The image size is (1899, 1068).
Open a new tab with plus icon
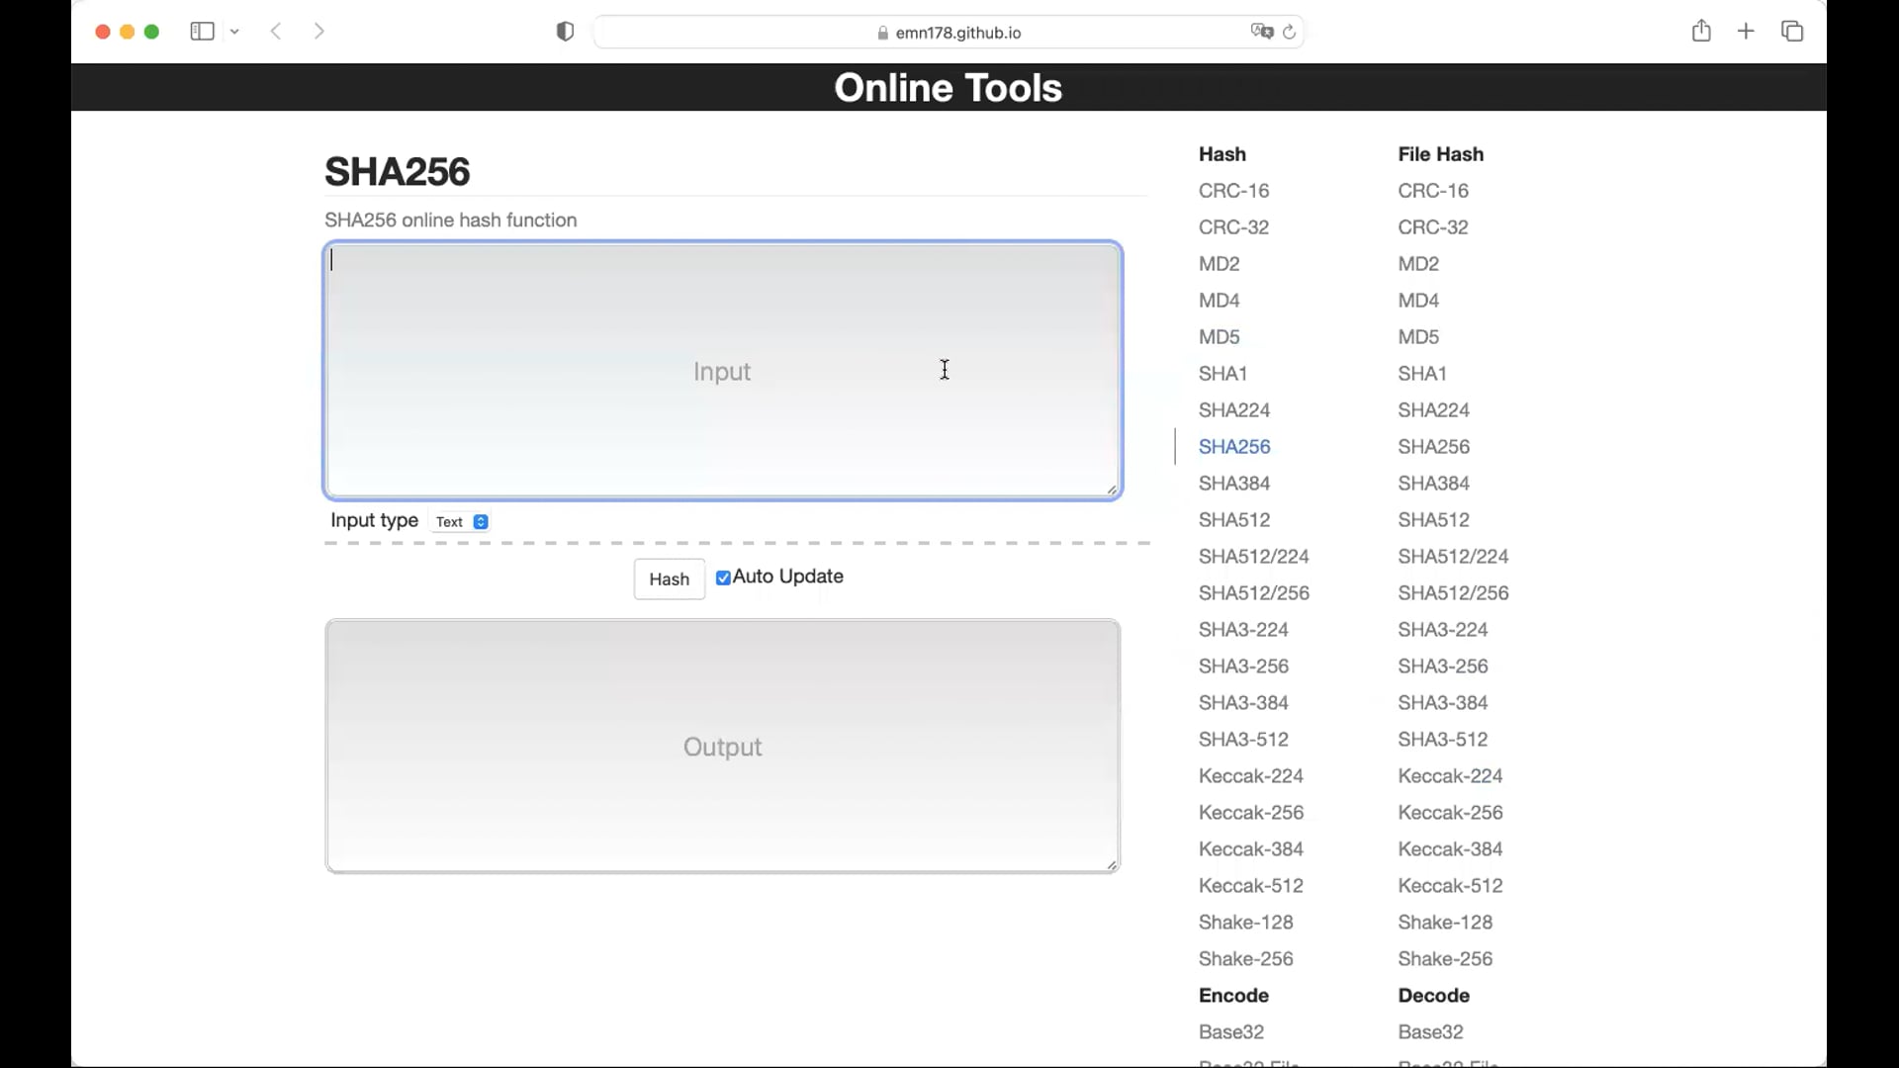click(x=1746, y=32)
